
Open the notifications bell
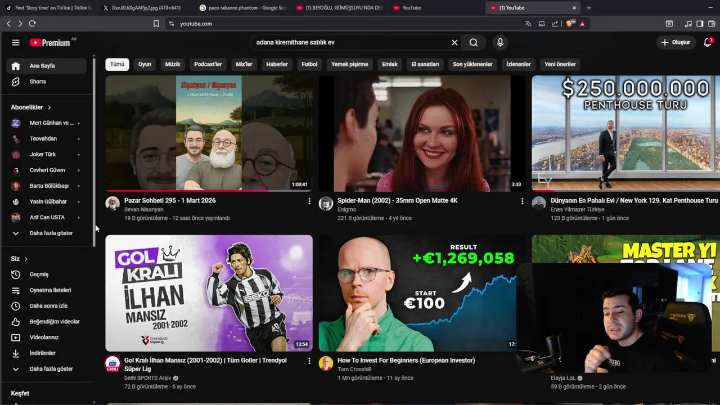tap(708, 42)
